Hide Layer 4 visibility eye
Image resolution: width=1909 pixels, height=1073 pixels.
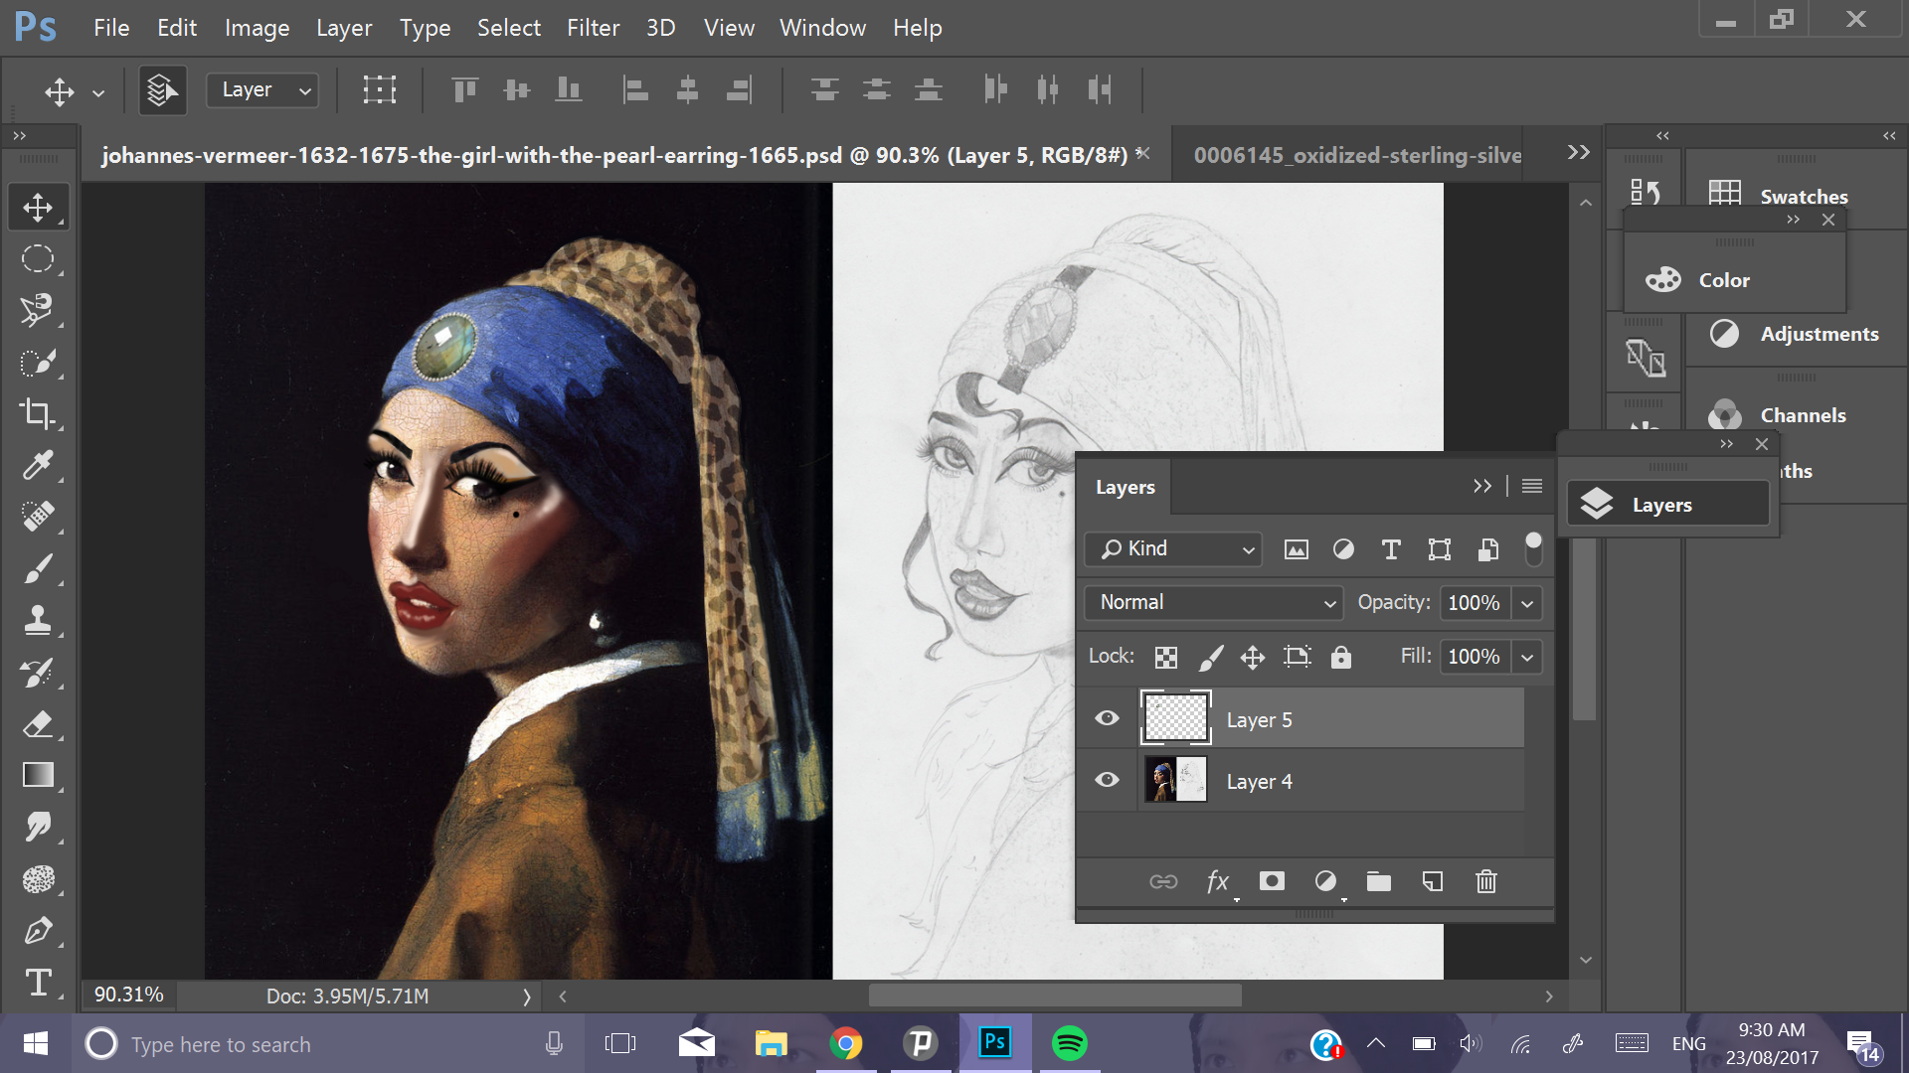pos(1107,780)
